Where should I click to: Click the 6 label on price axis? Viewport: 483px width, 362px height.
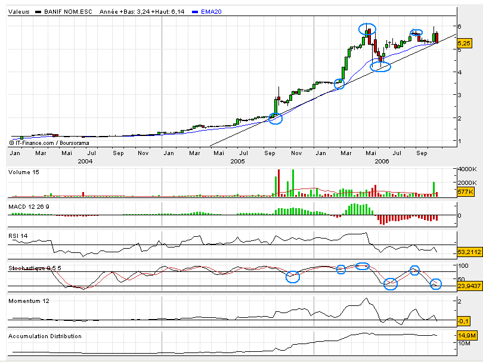tap(459, 26)
